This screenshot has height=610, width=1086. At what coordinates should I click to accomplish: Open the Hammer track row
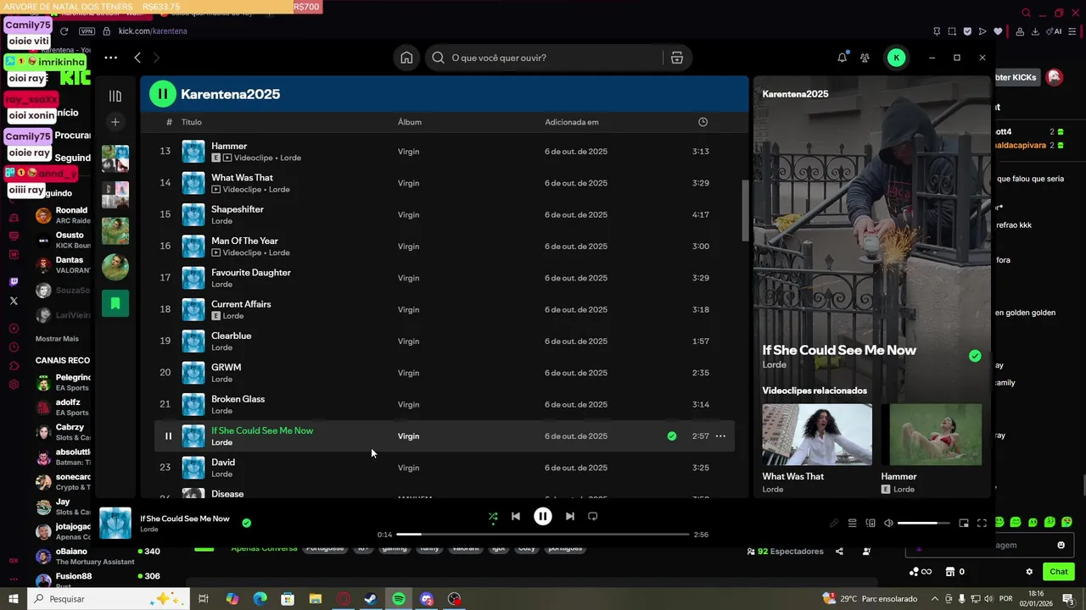point(445,152)
